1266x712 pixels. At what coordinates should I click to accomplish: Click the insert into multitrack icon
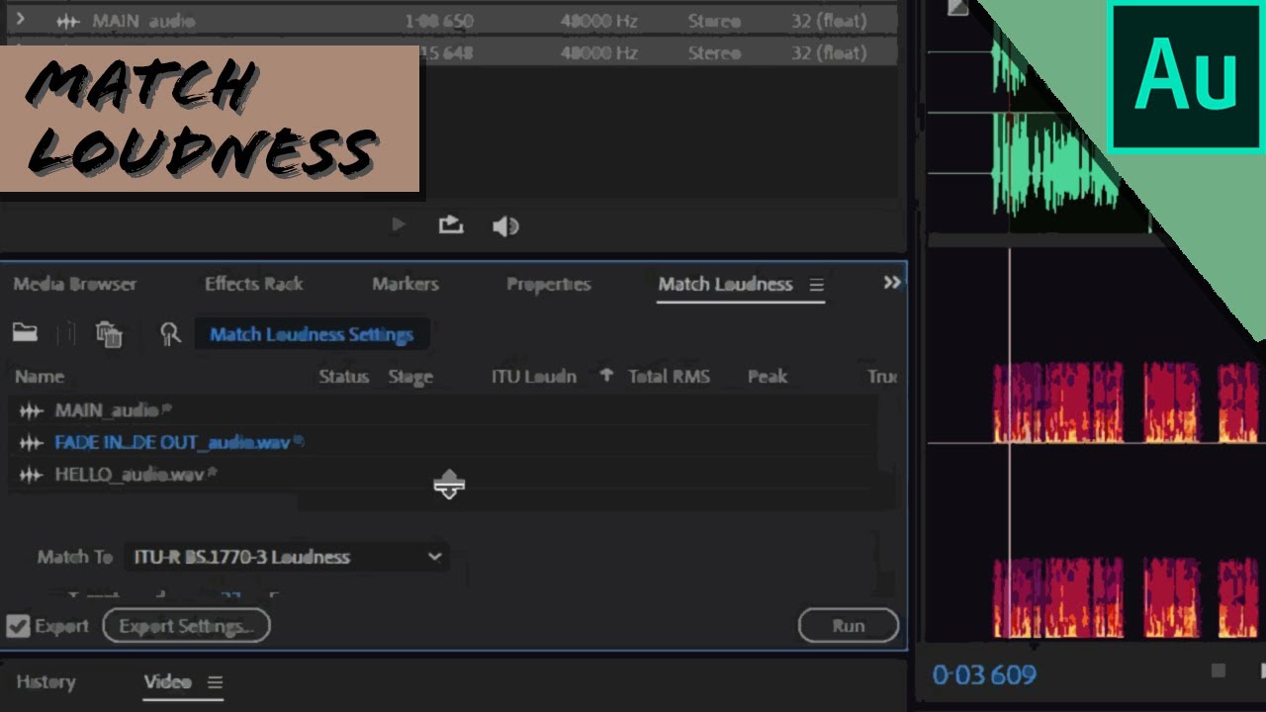pos(451,225)
